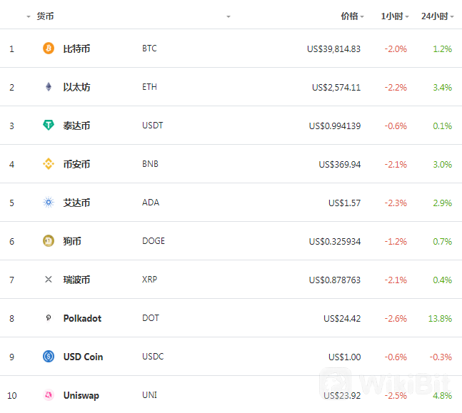The image size is (462, 413).
Task: Click the USDC ticker symbol text
Action: (153, 357)
